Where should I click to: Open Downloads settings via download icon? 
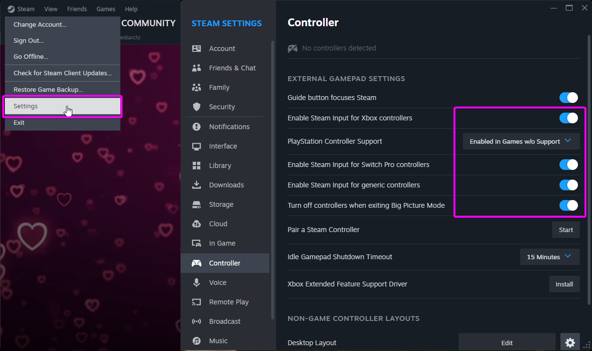coord(197,185)
